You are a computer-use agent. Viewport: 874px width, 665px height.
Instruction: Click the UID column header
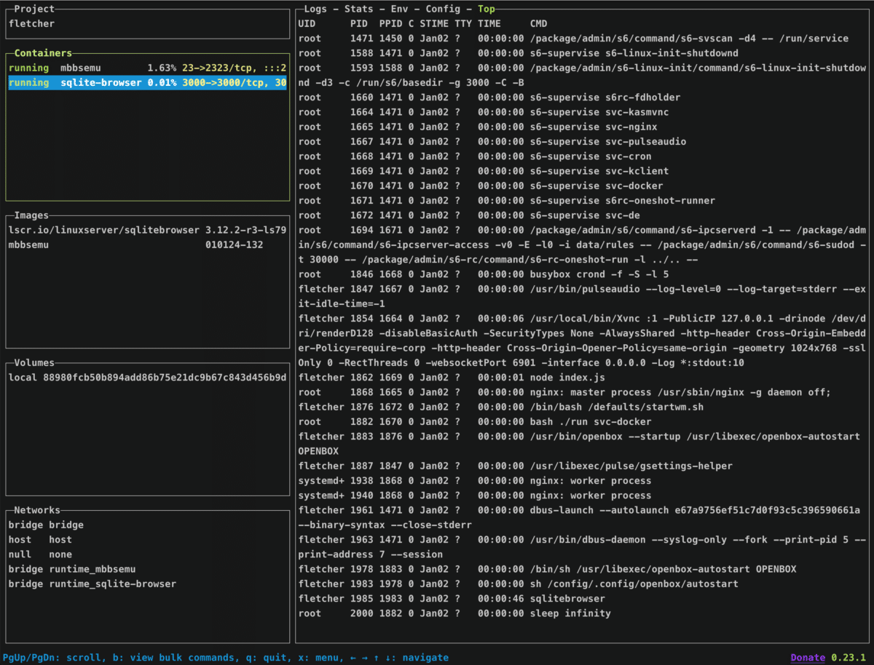(x=307, y=23)
